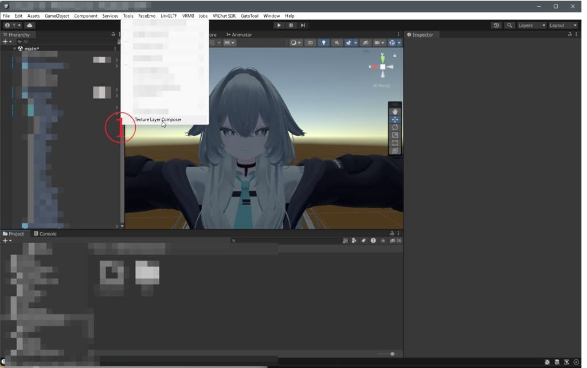Click the global search magnifier icon

click(x=509, y=25)
